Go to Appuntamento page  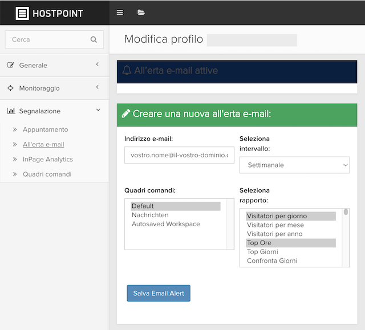coord(46,129)
